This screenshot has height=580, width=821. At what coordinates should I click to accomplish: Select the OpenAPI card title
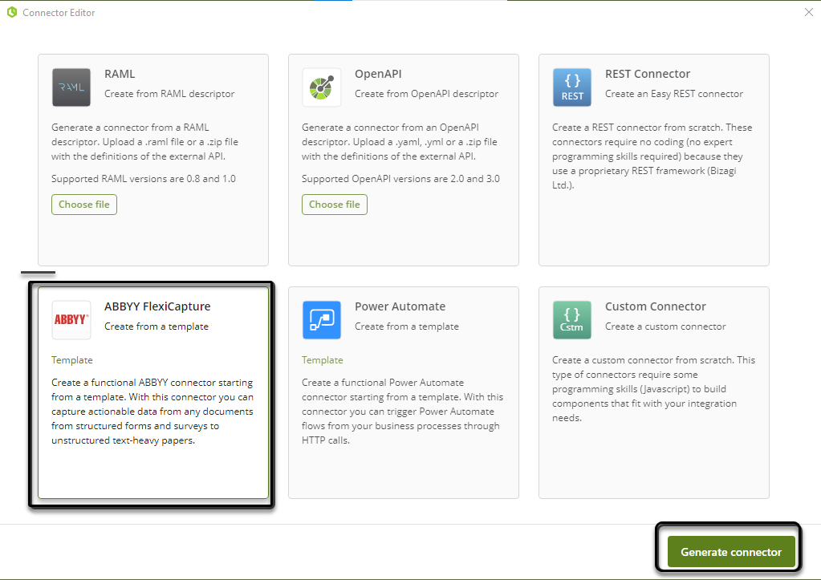[378, 74]
